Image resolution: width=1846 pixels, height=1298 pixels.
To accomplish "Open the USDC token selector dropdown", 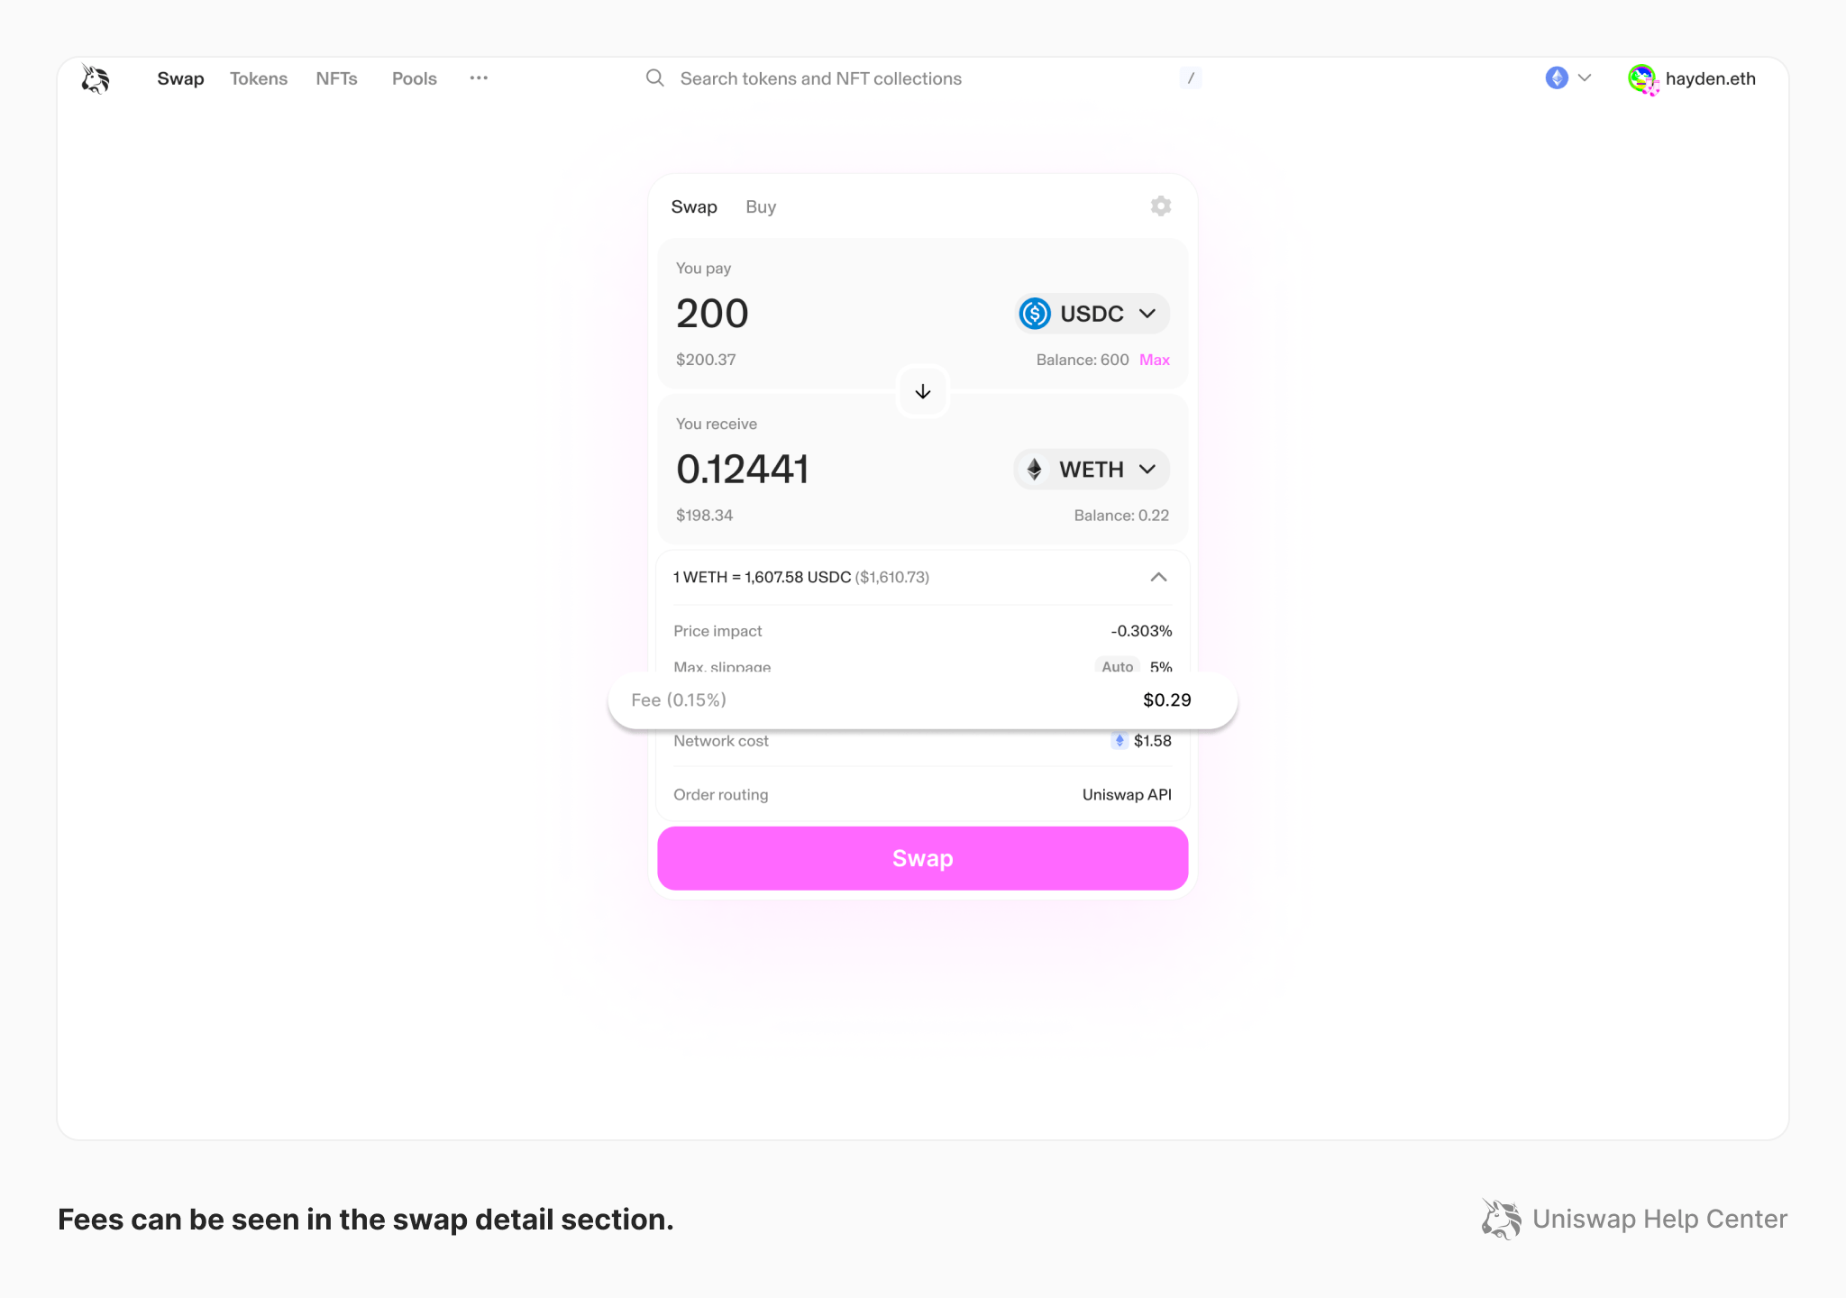I will pos(1091,314).
